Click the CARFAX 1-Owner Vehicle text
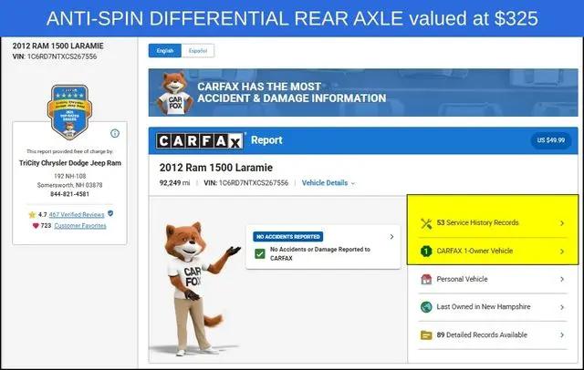The height and width of the screenshot is (370, 584). click(x=474, y=251)
